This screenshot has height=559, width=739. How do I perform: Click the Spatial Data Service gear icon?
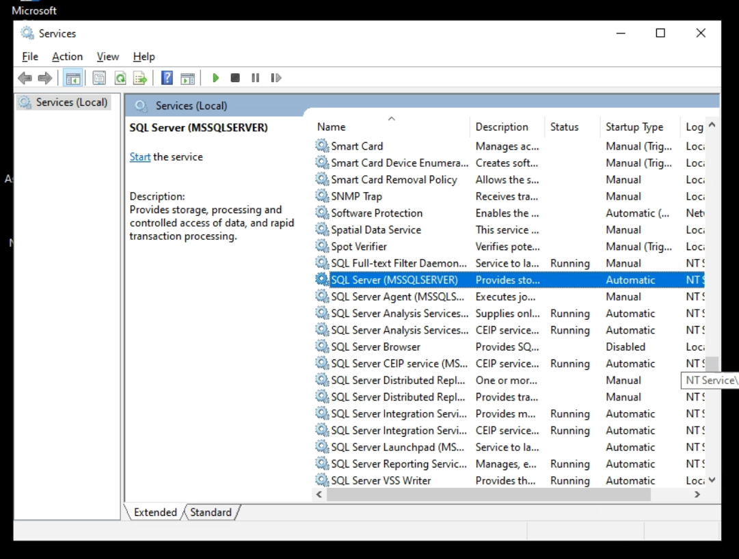(x=322, y=230)
